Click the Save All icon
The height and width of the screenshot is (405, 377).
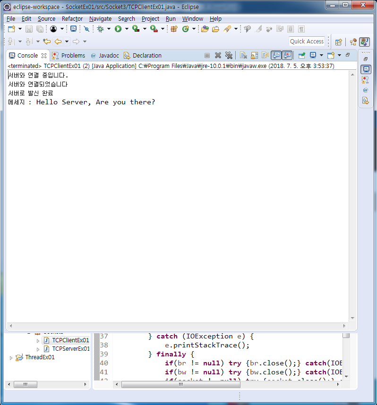[40, 29]
